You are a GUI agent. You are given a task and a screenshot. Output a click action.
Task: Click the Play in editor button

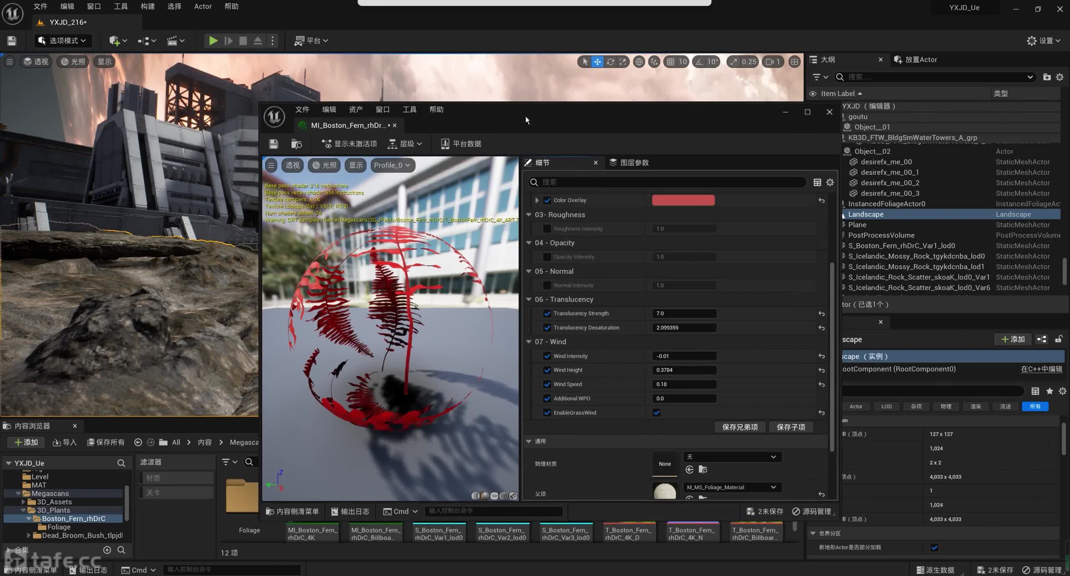tap(213, 41)
